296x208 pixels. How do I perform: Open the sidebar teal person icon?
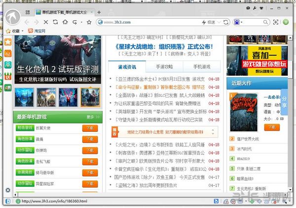(x=8, y=65)
